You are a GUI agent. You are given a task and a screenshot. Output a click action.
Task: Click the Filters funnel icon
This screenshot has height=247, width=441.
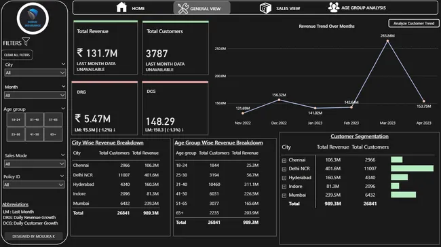[x=26, y=41]
